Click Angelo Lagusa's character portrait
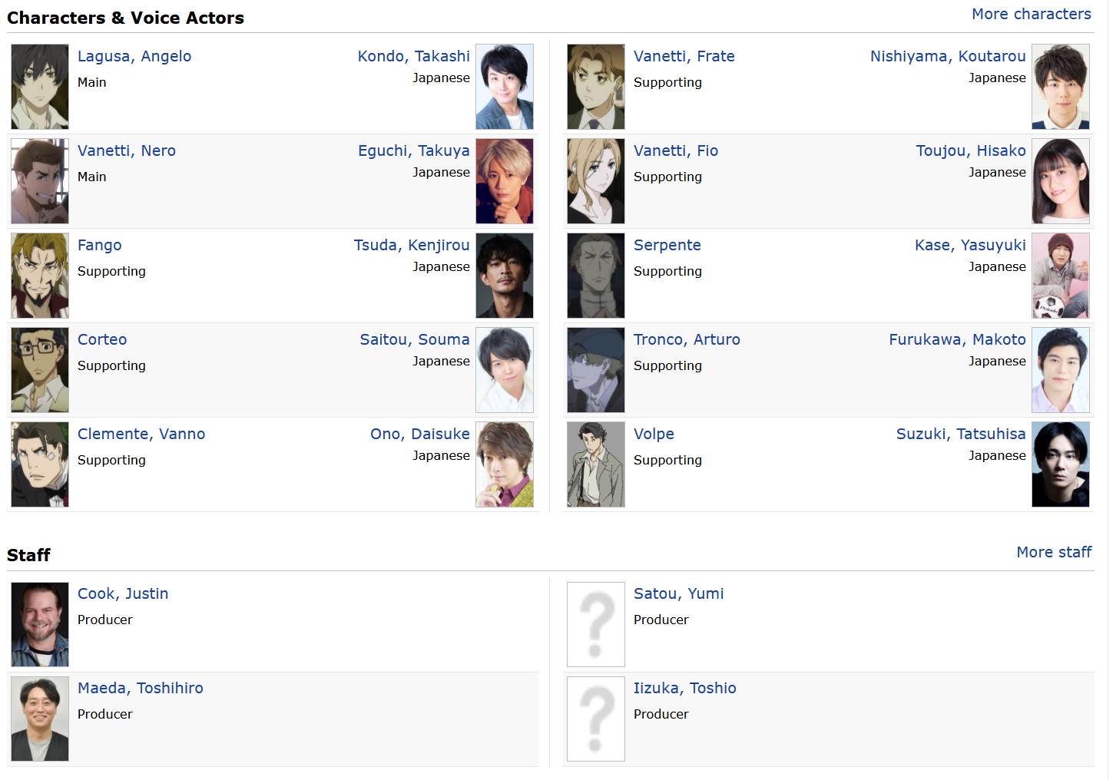Image resolution: width=1116 pixels, height=780 pixels. 40,87
